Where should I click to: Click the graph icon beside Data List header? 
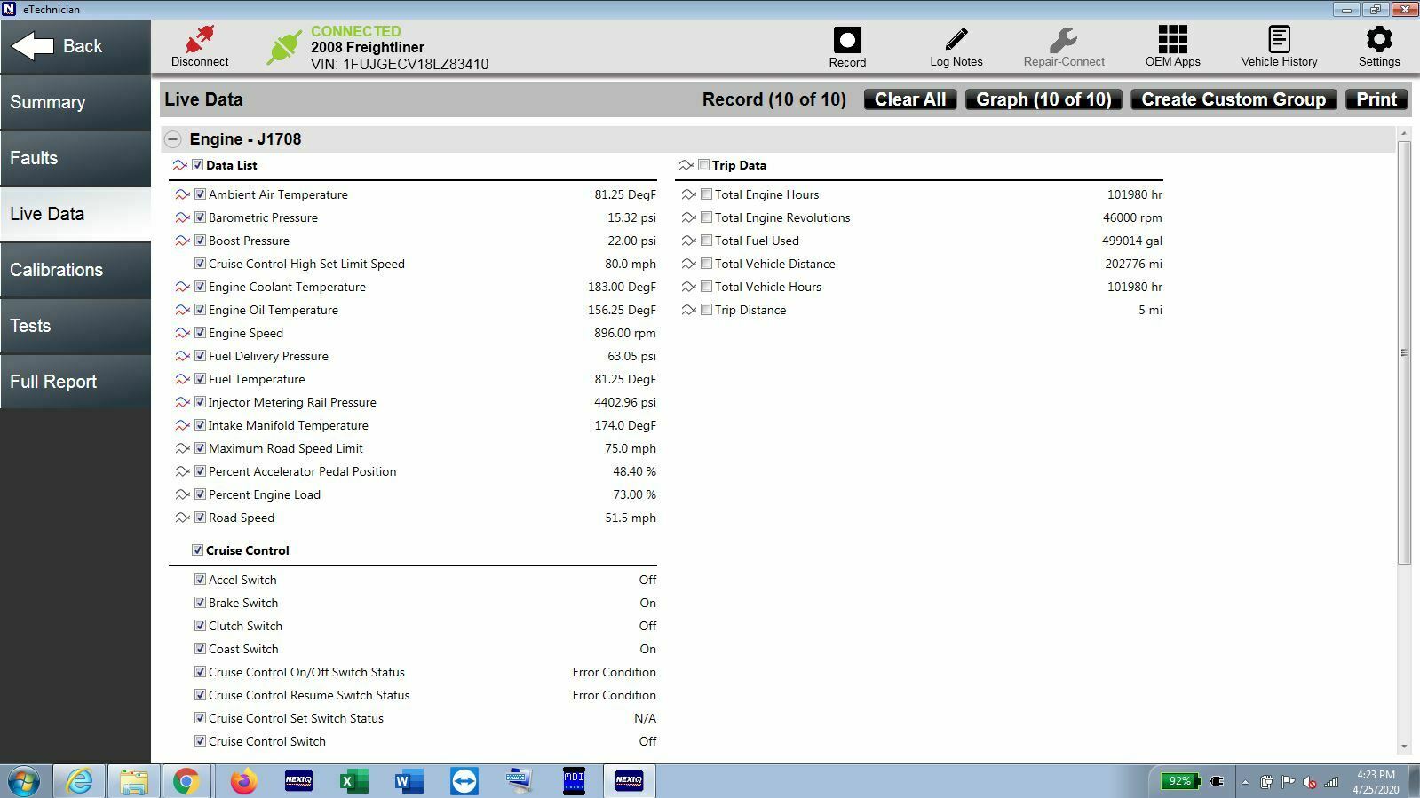point(179,165)
